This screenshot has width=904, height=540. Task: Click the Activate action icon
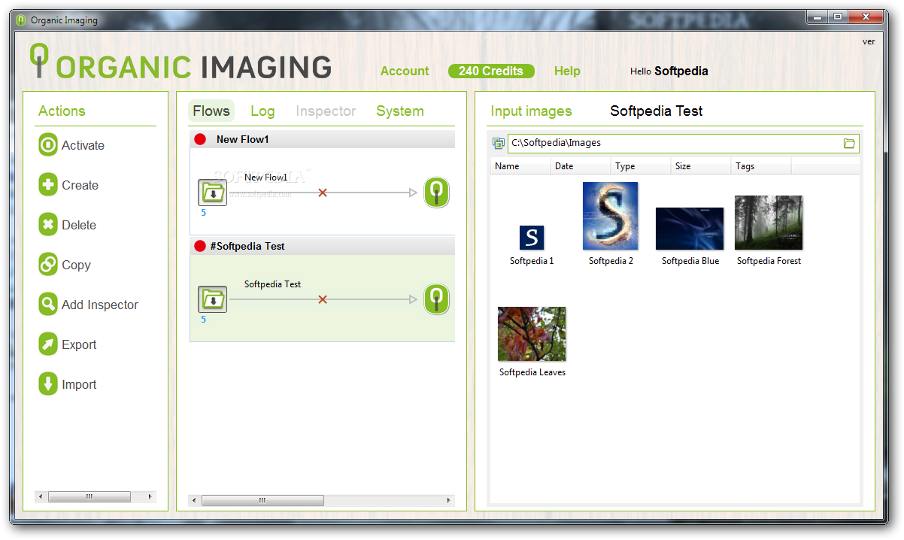click(x=48, y=145)
